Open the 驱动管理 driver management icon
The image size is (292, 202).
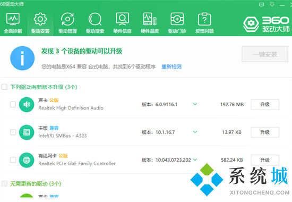tap(67, 19)
